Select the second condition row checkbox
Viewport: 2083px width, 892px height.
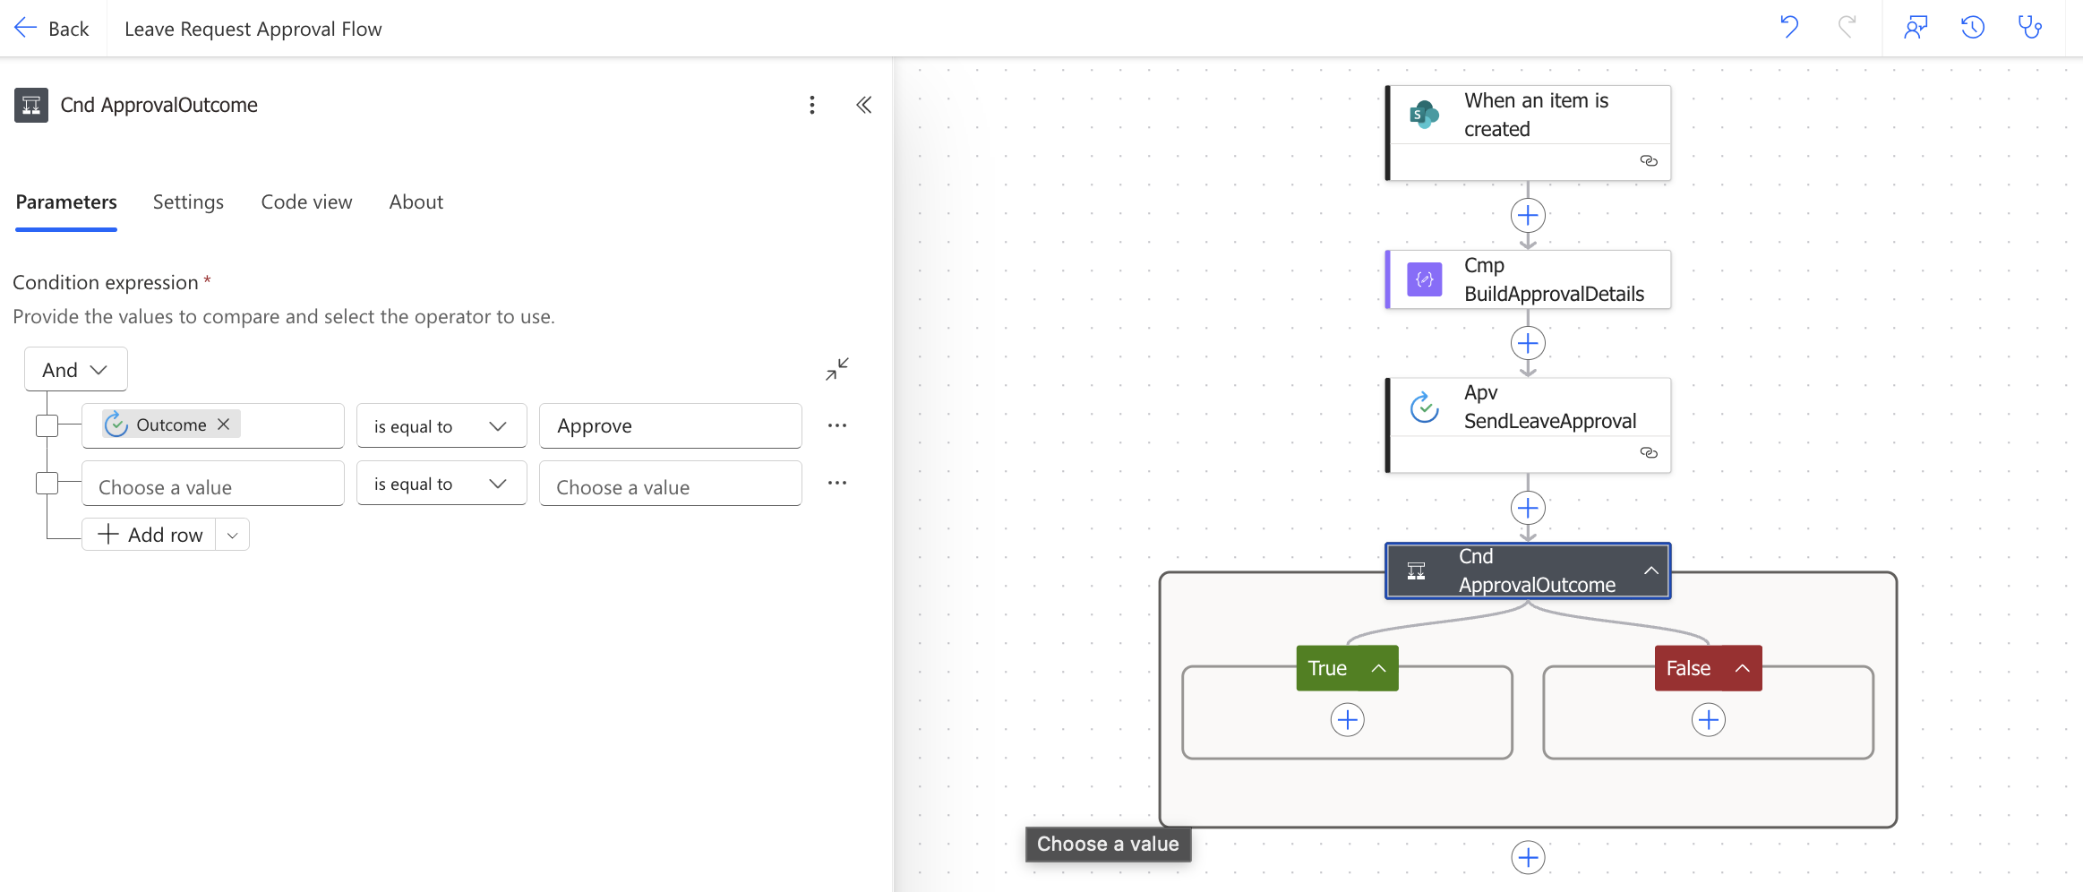coord(47,483)
